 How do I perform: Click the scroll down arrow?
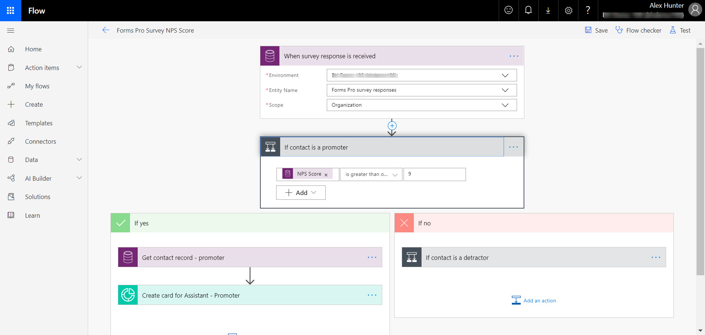point(700,330)
